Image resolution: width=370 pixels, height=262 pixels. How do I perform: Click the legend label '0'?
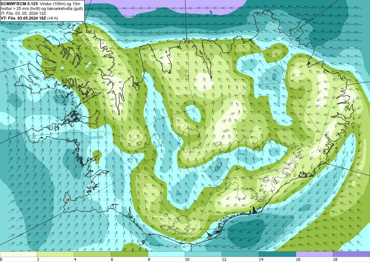coord(1,259)
